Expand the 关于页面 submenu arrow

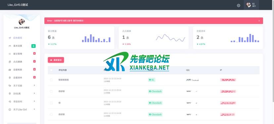(34, 85)
